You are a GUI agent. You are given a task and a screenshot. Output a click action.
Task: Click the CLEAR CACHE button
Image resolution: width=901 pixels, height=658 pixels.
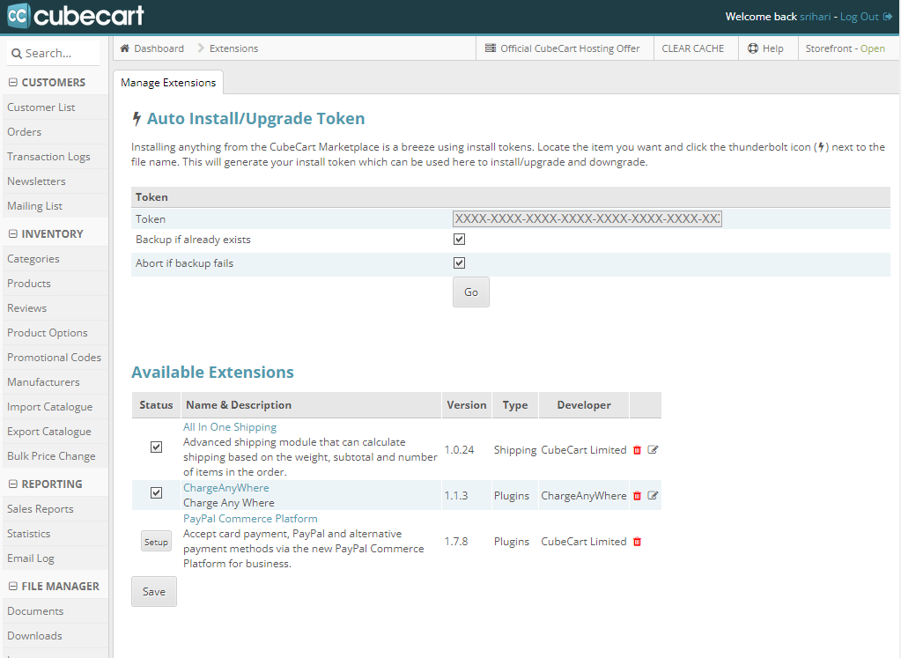coord(692,48)
